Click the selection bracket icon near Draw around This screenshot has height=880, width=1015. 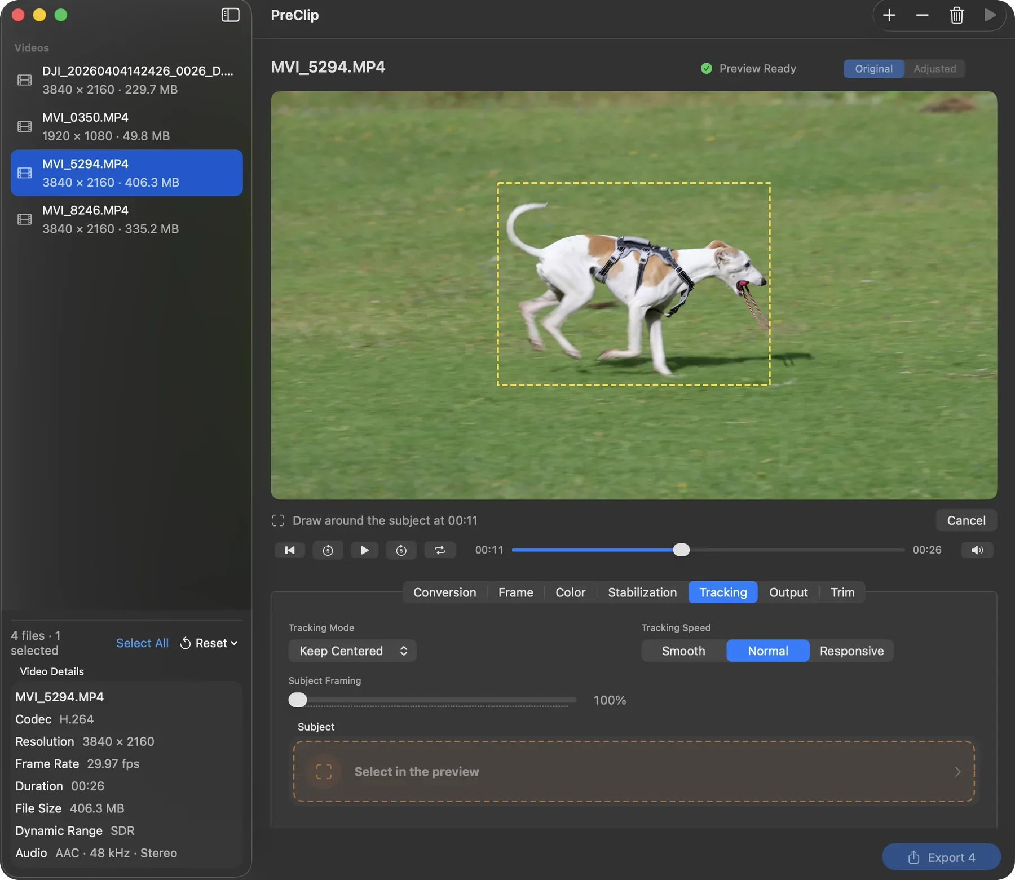(x=278, y=520)
